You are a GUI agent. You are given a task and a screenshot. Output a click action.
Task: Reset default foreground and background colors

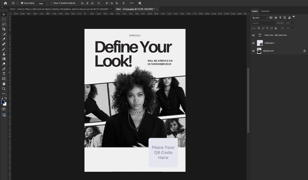click(x=2, y=98)
